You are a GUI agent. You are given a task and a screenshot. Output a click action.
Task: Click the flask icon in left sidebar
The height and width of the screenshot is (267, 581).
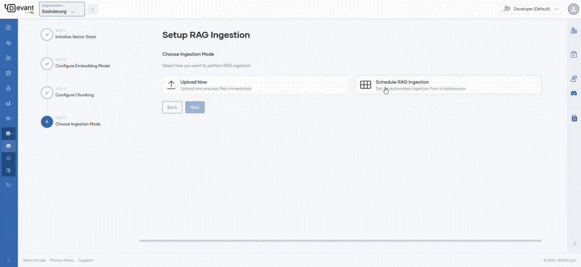click(8, 88)
